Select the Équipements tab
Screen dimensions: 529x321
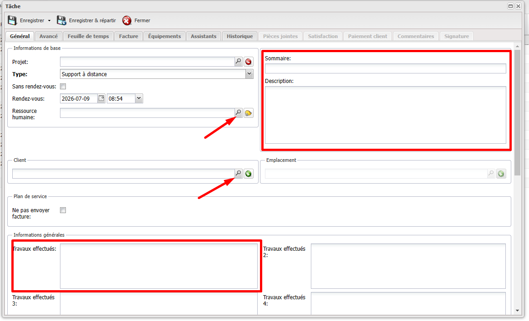(x=165, y=36)
